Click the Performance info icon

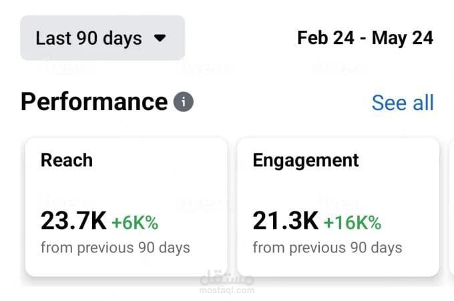pyautogui.click(x=183, y=102)
